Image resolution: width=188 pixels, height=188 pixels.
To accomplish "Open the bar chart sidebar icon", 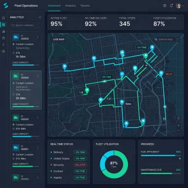I will (x=3, y=31).
